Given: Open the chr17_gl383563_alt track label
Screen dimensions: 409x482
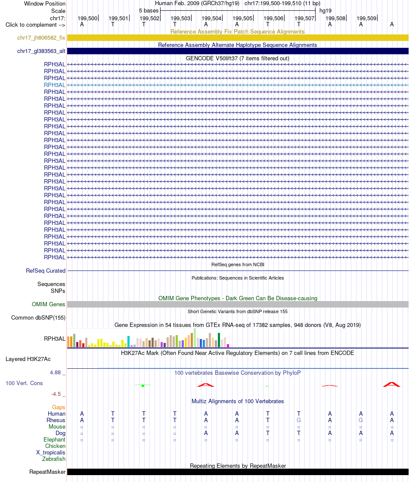Looking at the screenshot, I should click(41, 51).
